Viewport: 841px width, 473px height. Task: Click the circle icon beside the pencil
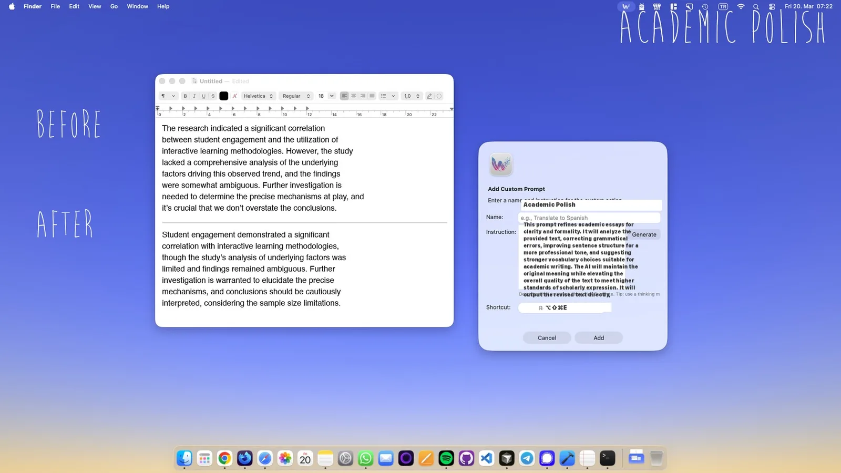(439, 96)
